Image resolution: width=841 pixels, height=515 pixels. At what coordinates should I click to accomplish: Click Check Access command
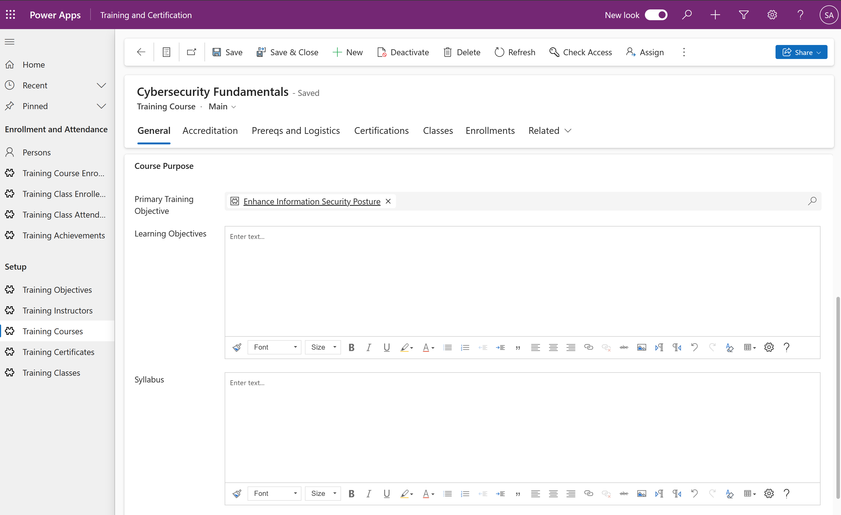click(x=581, y=52)
